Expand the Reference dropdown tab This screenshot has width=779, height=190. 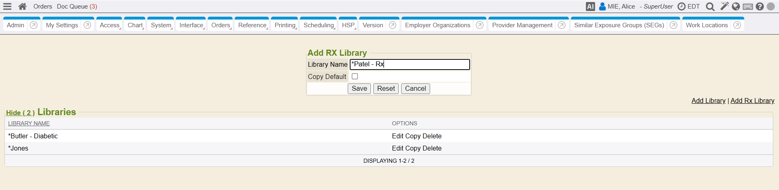(x=252, y=25)
